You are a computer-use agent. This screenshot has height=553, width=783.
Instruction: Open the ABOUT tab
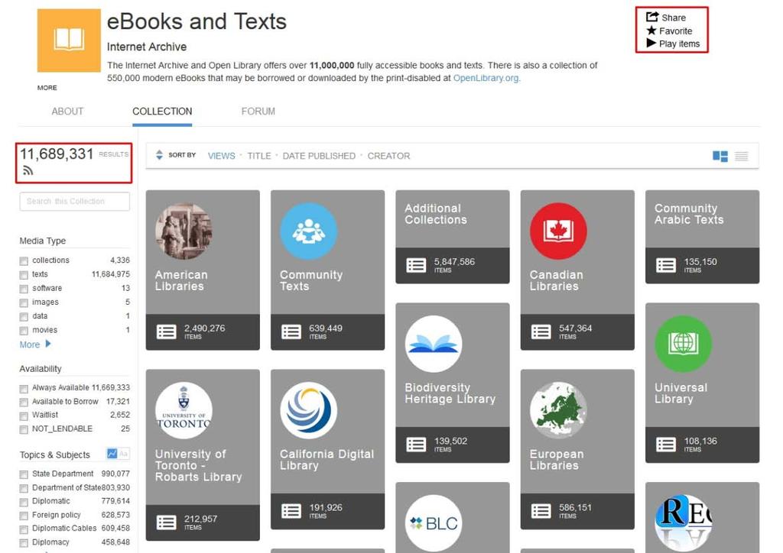(67, 112)
